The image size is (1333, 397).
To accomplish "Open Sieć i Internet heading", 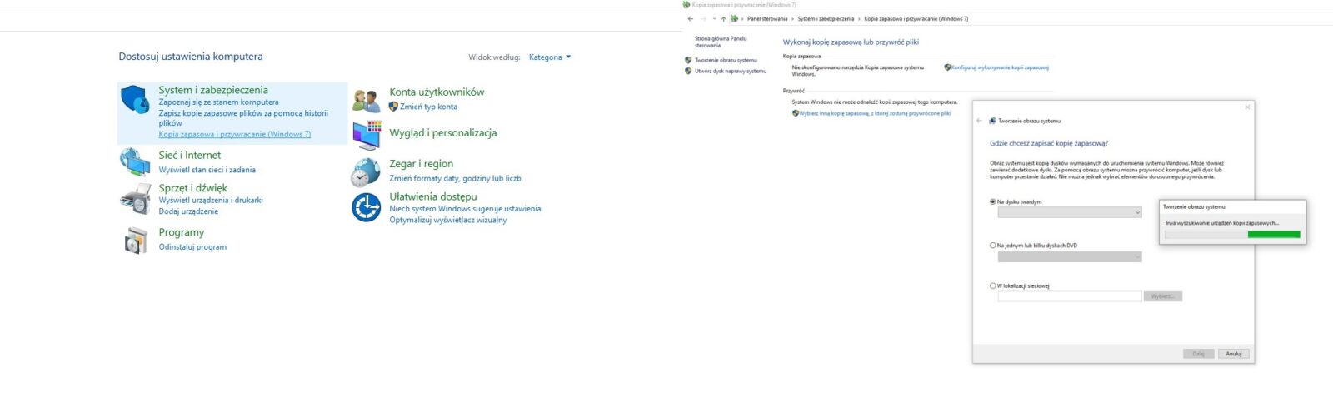I will point(190,156).
